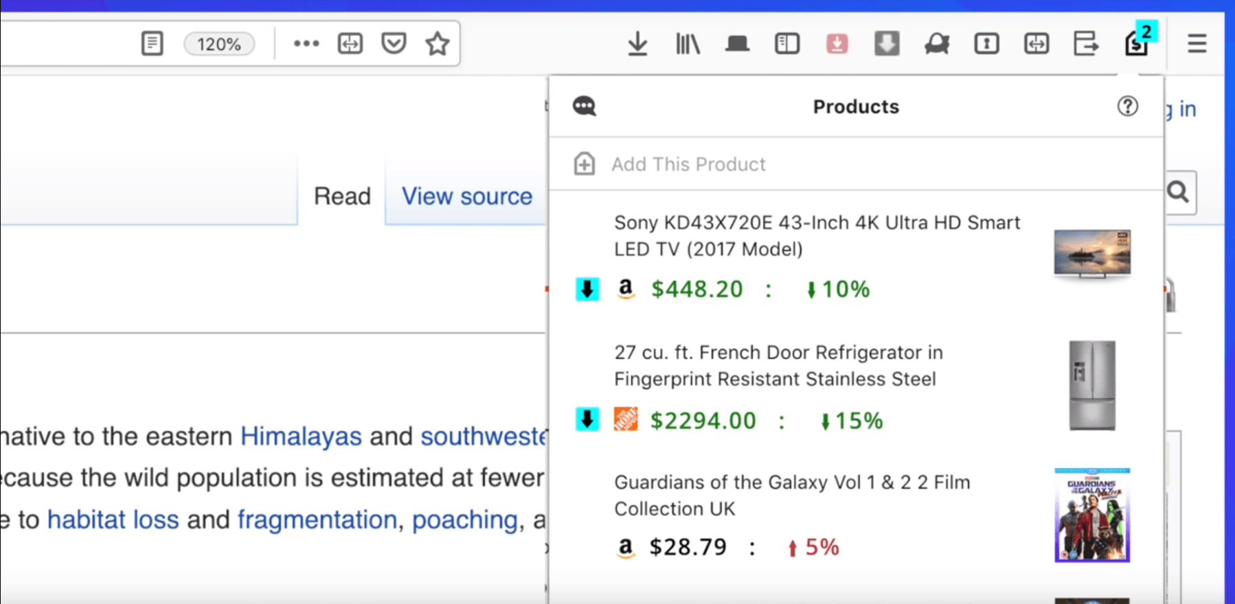Viewport: 1235px width, 604px height.
Task: Click Add This Product label
Action: point(688,165)
